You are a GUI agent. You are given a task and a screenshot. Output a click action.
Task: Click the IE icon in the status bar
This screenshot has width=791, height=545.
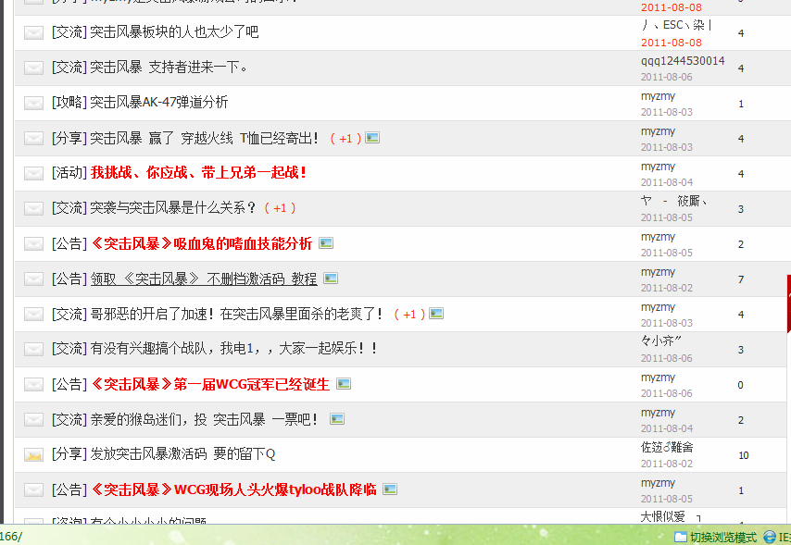[x=770, y=537]
